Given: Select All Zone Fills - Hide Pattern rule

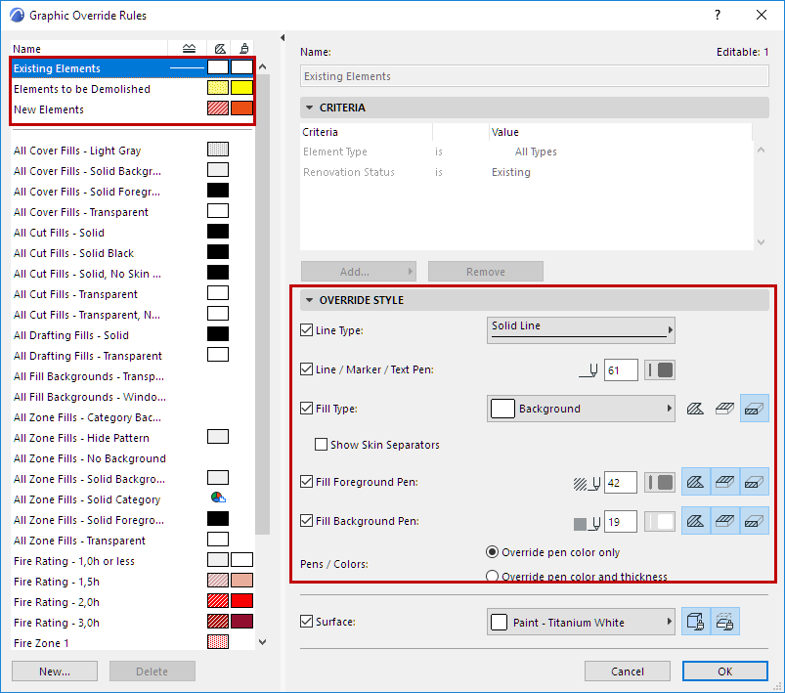Looking at the screenshot, I should click(133, 438).
